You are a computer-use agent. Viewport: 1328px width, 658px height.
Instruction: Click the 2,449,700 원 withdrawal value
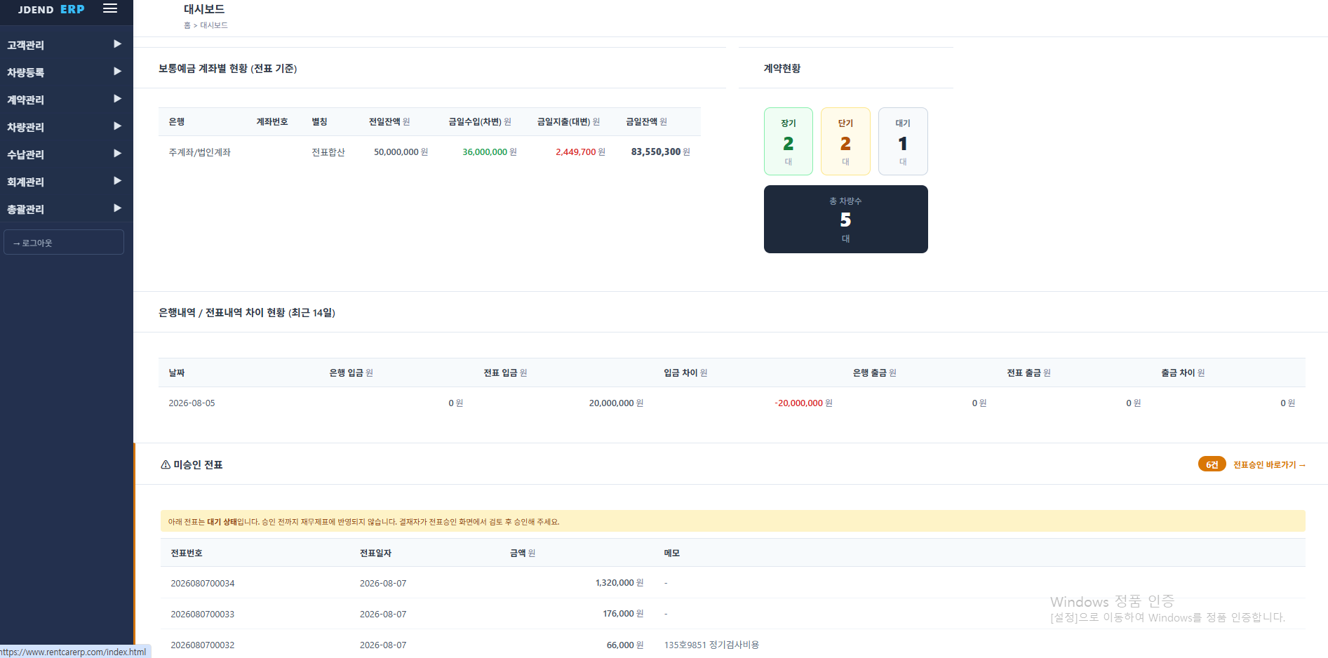click(580, 152)
